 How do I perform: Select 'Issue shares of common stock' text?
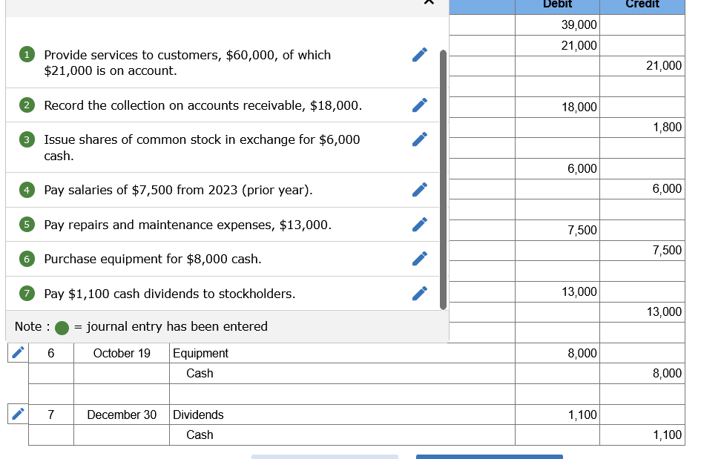pyautogui.click(x=202, y=148)
